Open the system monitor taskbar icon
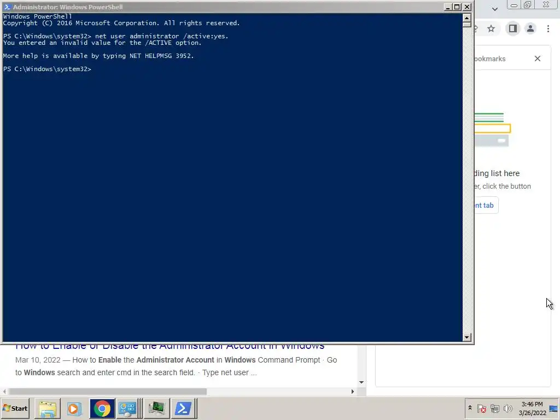Image resolution: width=560 pixels, height=420 pixels. pyautogui.click(x=156, y=408)
